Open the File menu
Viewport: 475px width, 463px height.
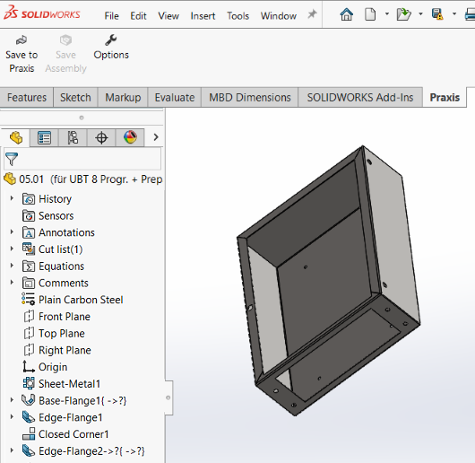[111, 16]
